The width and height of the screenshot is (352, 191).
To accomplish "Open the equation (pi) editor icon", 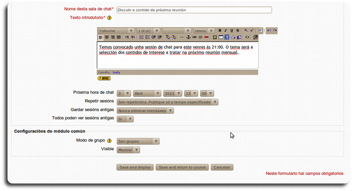I will coord(227,37).
